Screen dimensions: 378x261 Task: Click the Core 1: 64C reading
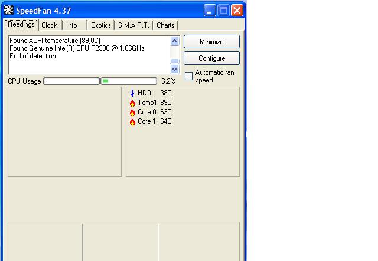point(155,121)
